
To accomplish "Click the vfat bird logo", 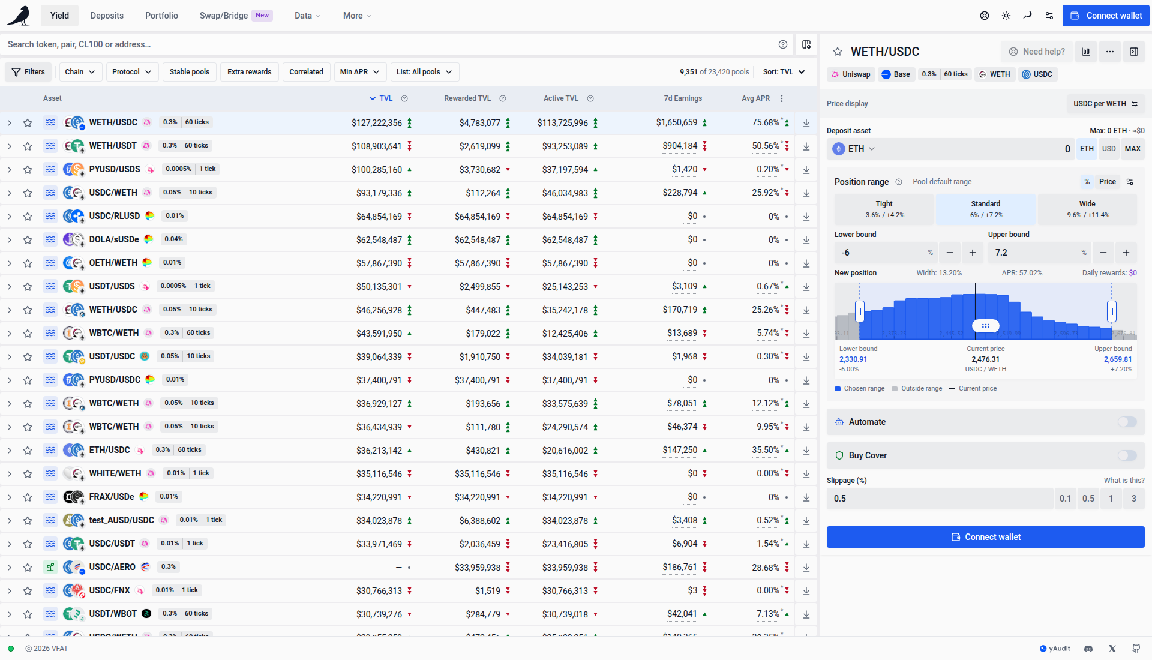I will [x=19, y=16].
